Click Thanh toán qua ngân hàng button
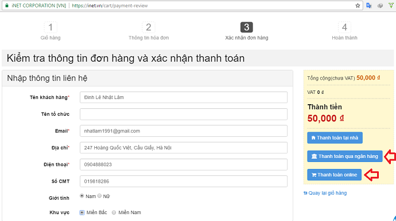396x221 pixels. (345, 156)
